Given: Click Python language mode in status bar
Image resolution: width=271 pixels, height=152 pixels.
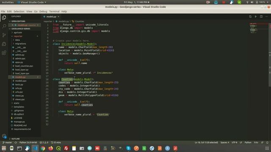Looking at the screenshot, I should (248, 143).
